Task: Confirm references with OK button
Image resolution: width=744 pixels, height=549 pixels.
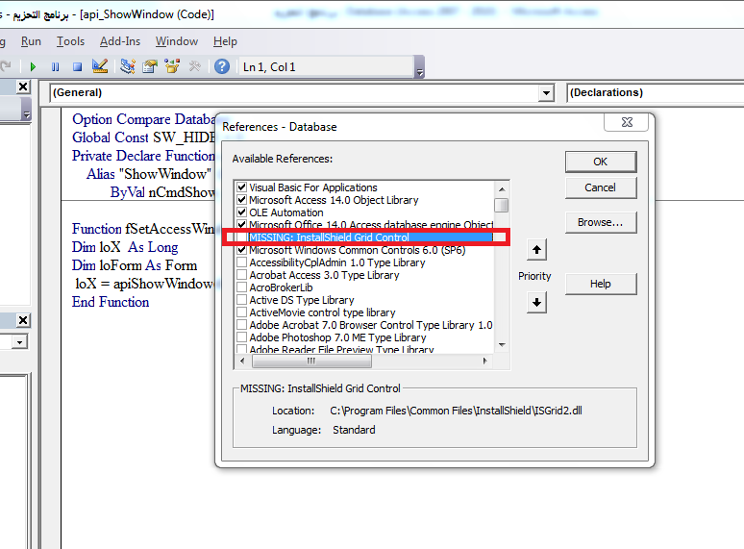Action: [x=601, y=162]
